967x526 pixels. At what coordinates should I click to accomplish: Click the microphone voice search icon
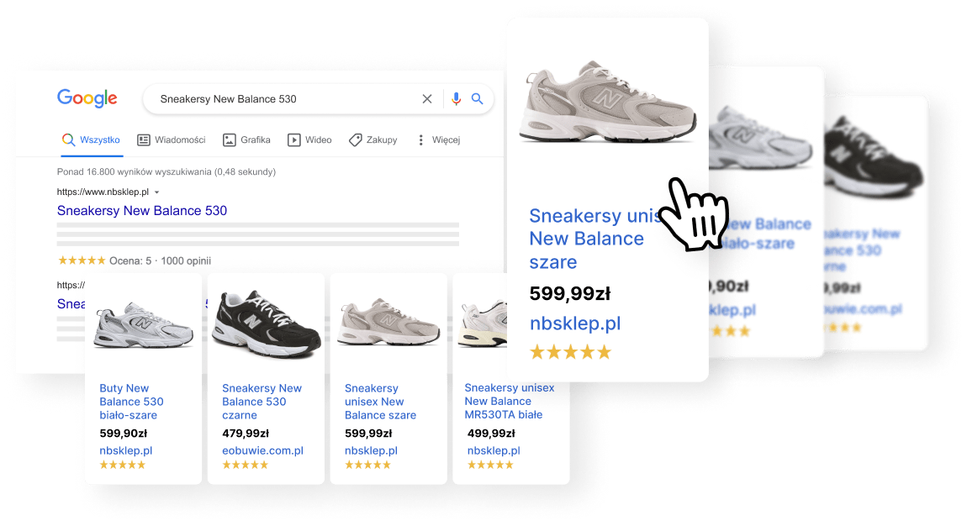click(456, 99)
